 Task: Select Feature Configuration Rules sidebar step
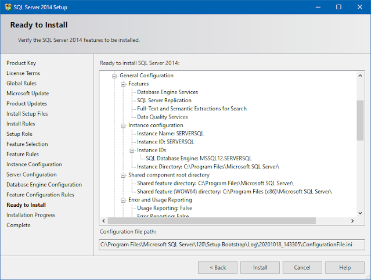pyautogui.click(x=40, y=195)
